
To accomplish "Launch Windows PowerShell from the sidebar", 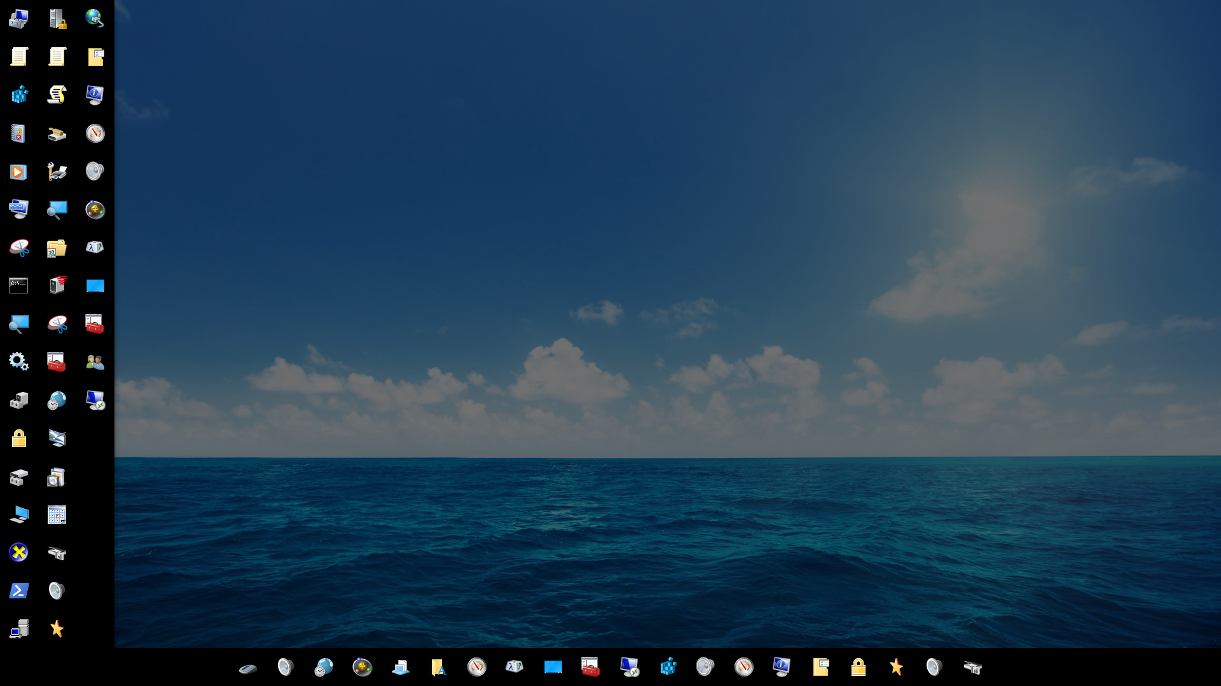I will 19,591.
